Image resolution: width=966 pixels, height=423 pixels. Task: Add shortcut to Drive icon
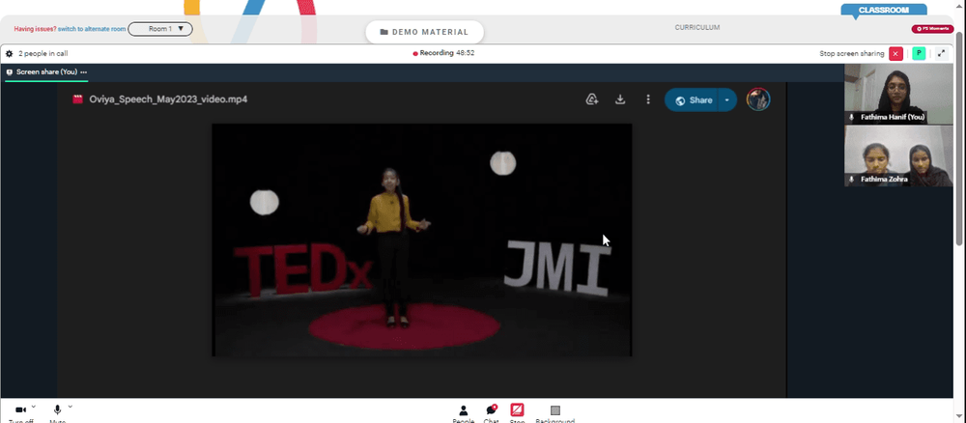click(x=592, y=99)
